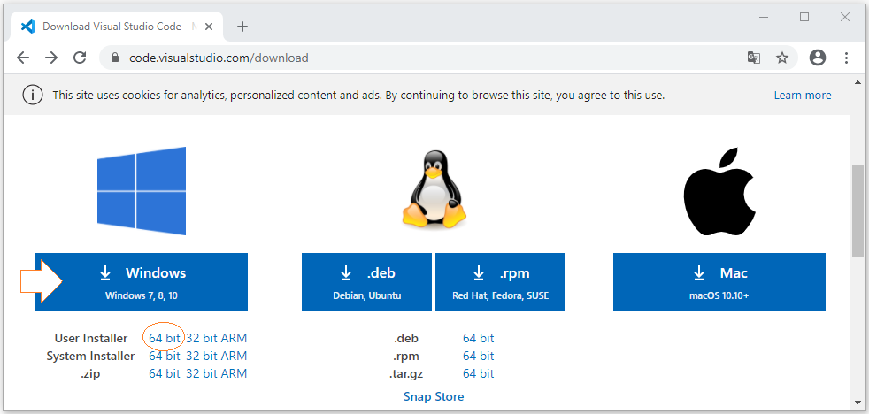This screenshot has height=414, width=869.
Task: Click the 'User Installer' label
Action: click(x=91, y=338)
